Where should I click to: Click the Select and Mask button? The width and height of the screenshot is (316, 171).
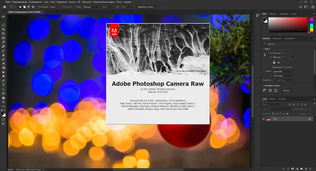pyautogui.click(x=146, y=7)
